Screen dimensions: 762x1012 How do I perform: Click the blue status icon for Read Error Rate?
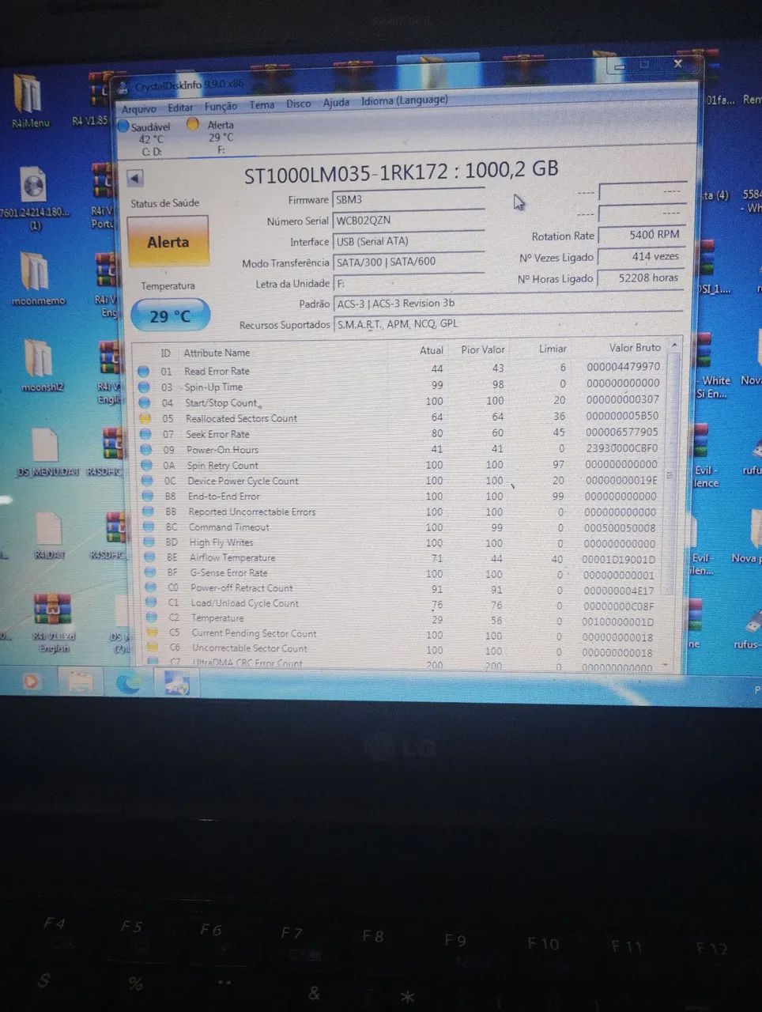point(143,371)
